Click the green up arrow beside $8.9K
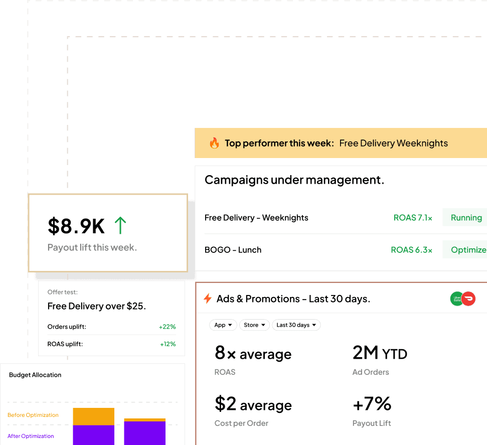This screenshot has width=487, height=445. (x=120, y=226)
